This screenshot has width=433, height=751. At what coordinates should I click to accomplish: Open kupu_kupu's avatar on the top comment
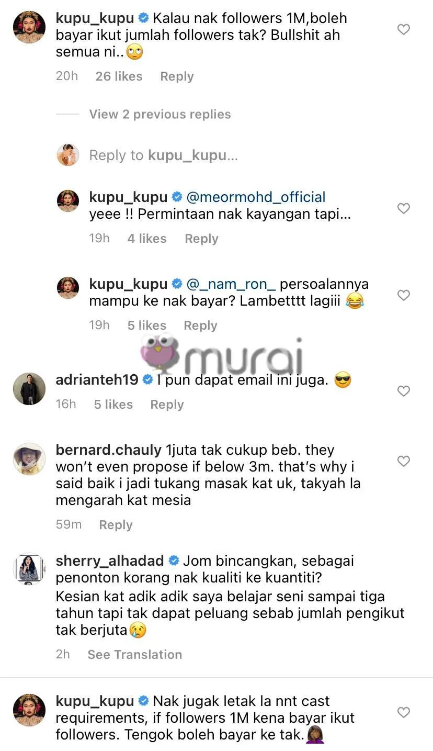point(29,27)
